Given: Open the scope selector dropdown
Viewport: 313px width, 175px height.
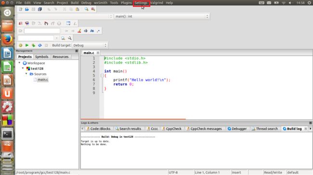Looking at the screenshot, I should pos(65,16).
